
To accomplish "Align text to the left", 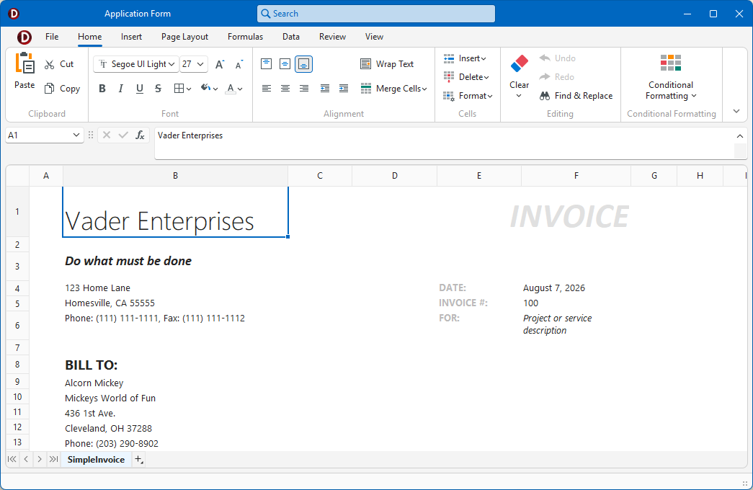I will pos(266,89).
